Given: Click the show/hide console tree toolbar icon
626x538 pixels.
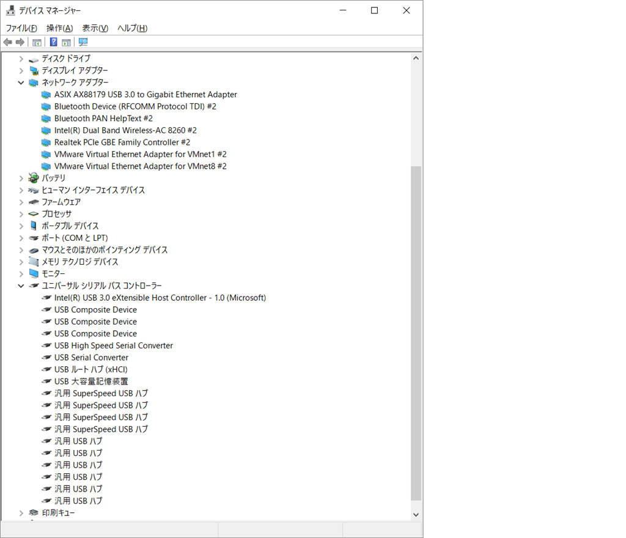Looking at the screenshot, I should (x=37, y=42).
